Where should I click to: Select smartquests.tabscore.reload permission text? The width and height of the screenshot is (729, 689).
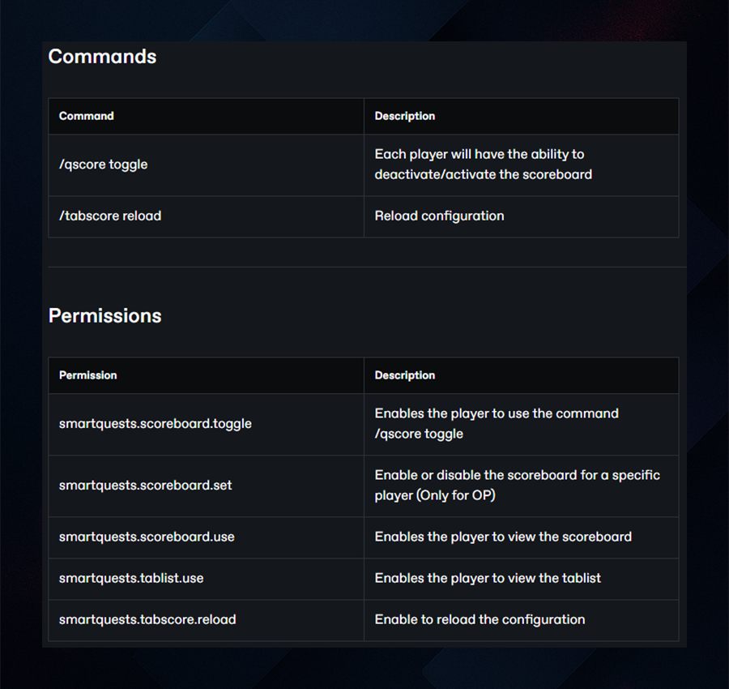pos(147,619)
